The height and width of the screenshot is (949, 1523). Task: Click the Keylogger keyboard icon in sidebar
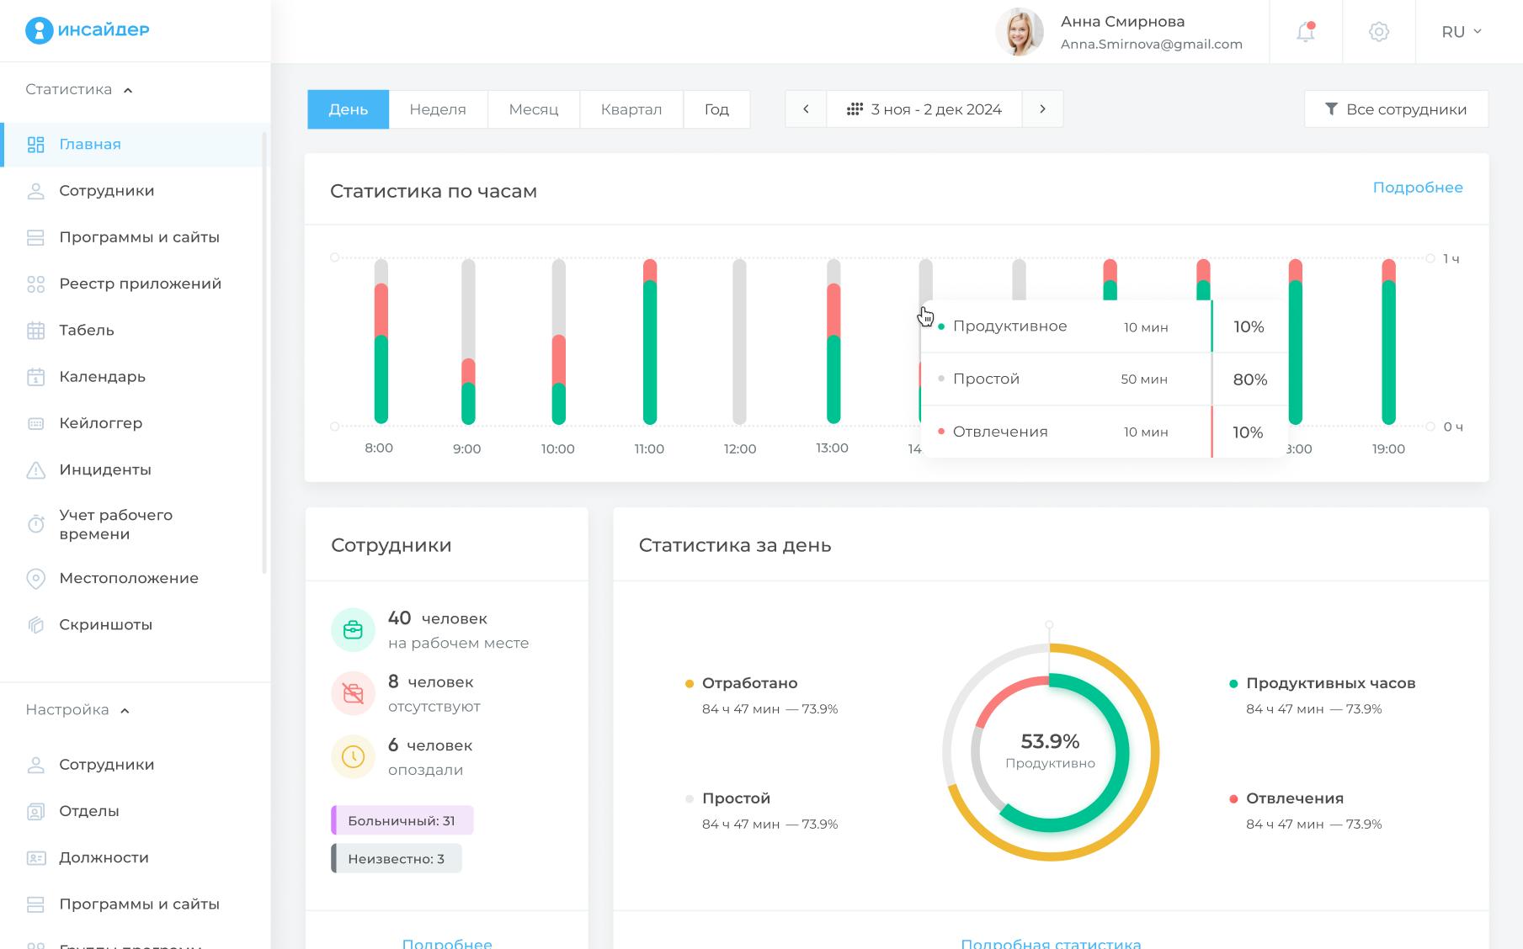pos(35,423)
